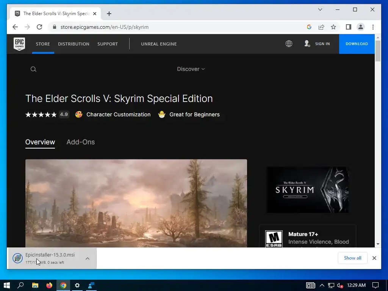Open the 12:29 AM taskbar clock
Viewport: 388px width, 291px height.
(x=356, y=285)
